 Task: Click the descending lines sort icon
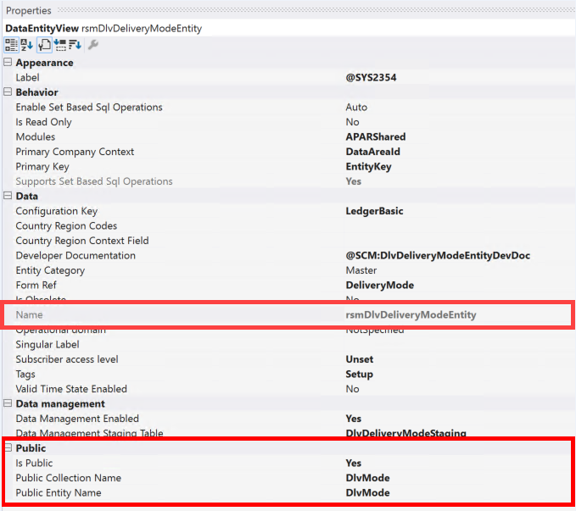(75, 44)
